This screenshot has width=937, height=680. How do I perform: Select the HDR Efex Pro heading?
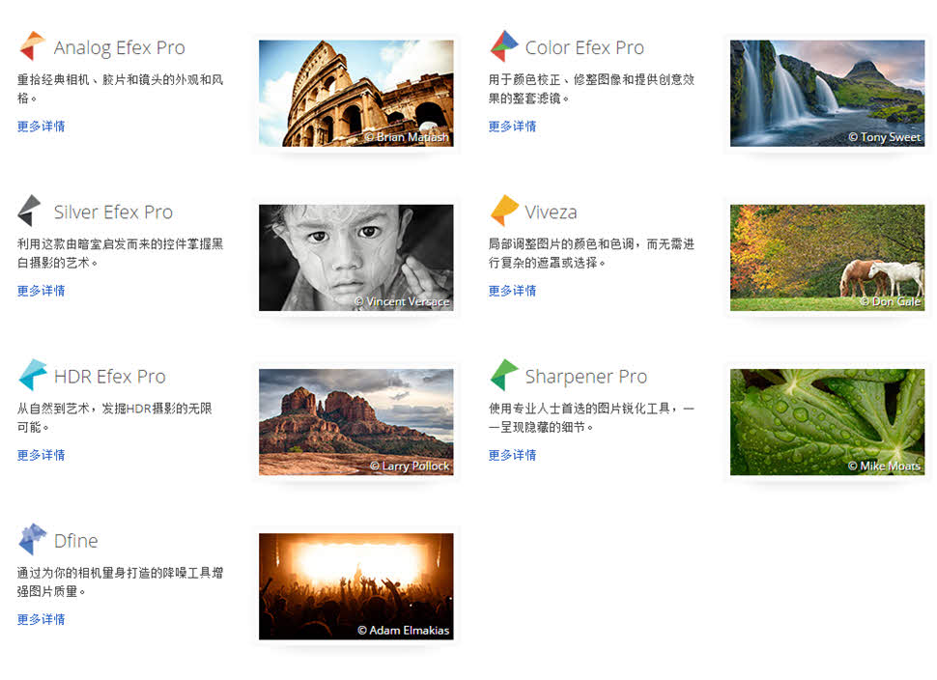pos(110,377)
